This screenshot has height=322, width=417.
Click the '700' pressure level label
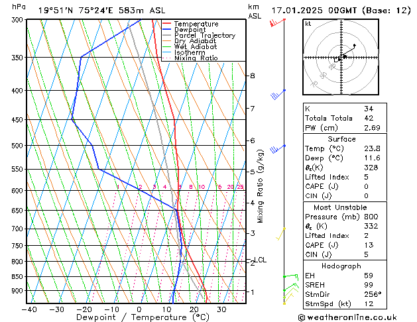(19, 229)
